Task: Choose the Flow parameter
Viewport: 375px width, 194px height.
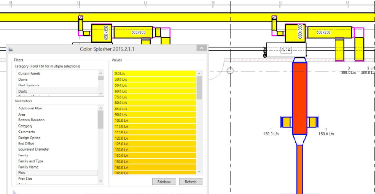Action: 57,173
